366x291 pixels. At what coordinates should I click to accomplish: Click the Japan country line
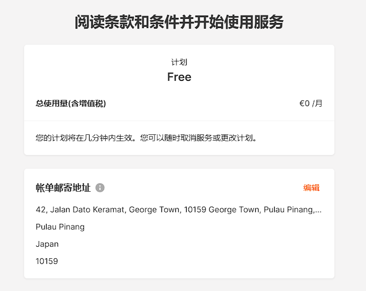pyautogui.click(x=47, y=244)
